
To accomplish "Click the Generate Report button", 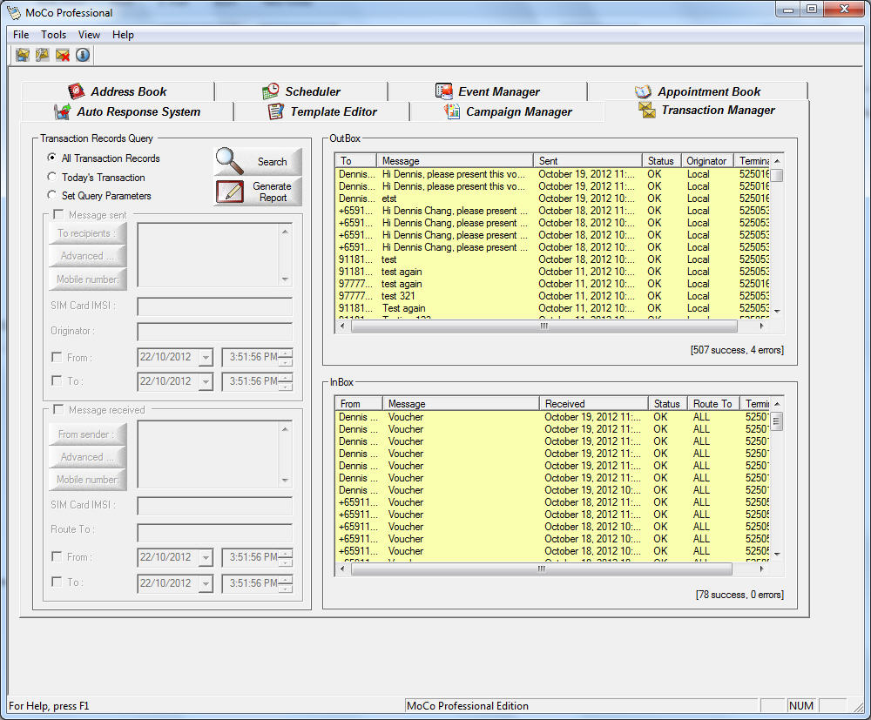I will point(259,192).
